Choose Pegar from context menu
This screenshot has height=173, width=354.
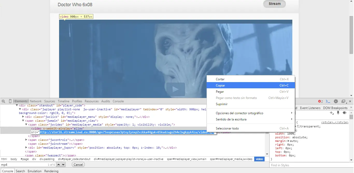pos(251,92)
